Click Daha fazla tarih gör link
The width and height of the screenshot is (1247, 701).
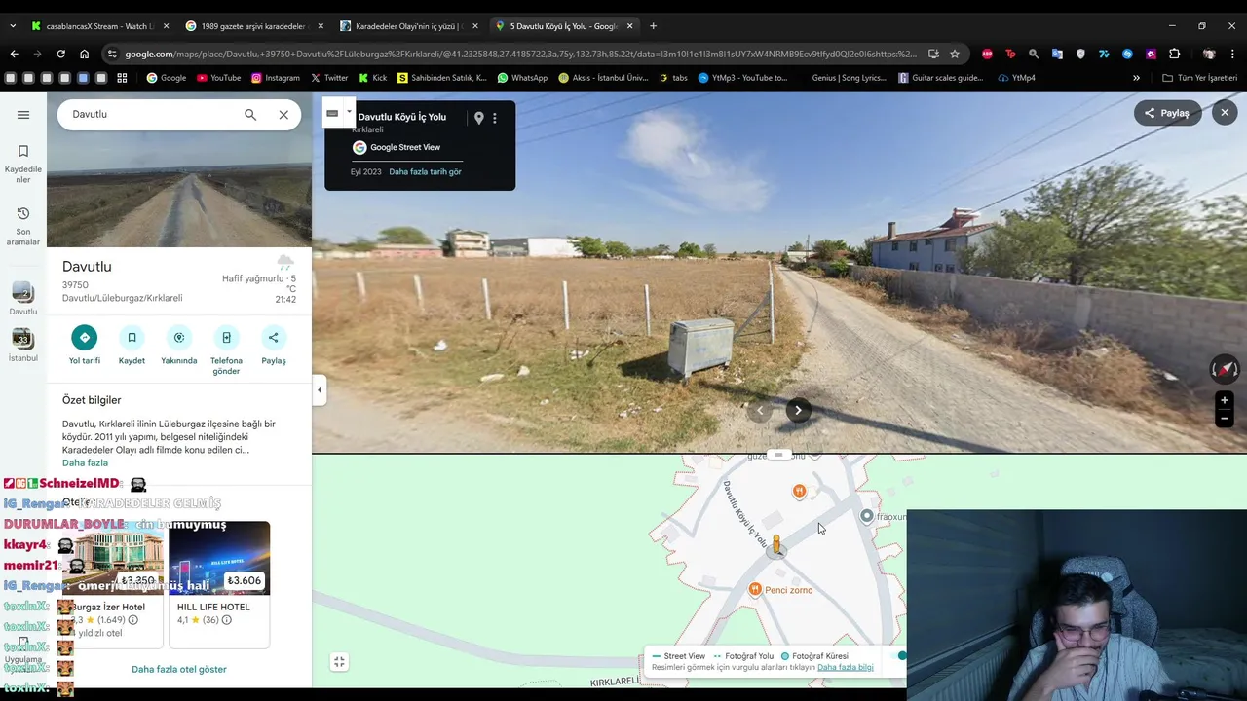[425, 171]
